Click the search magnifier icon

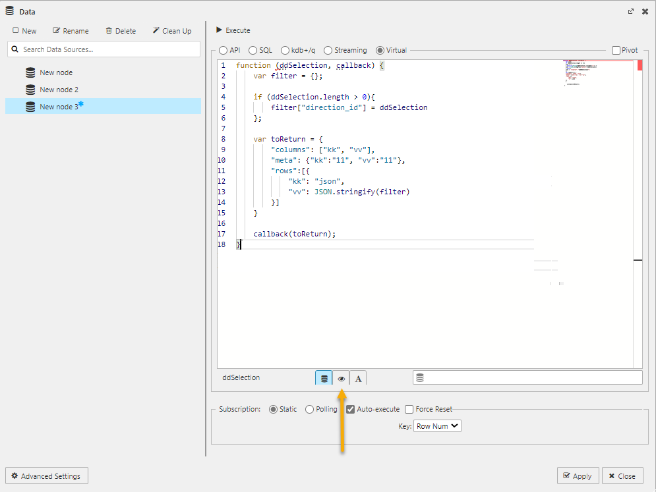[x=15, y=49]
